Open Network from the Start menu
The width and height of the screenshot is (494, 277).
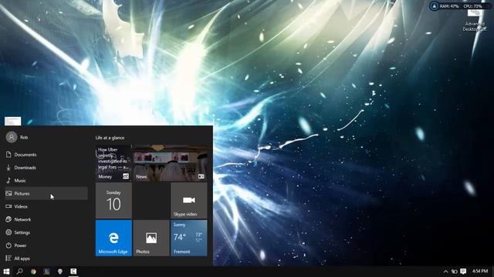tap(46, 219)
